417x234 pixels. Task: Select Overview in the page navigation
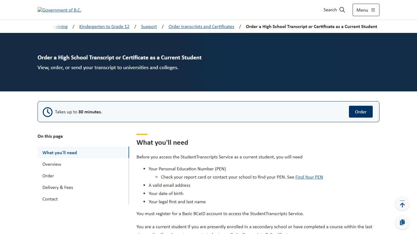pyautogui.click(x=52, y=164)
